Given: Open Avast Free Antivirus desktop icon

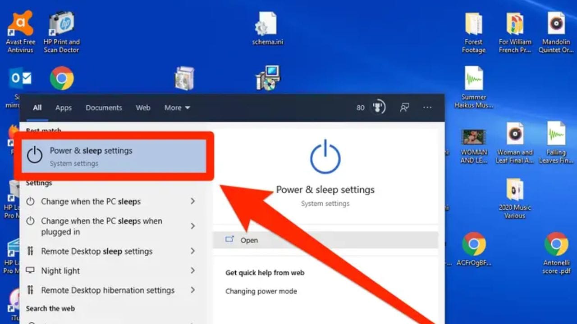Looking at the screenshot, I should click(x=20, y=25).
